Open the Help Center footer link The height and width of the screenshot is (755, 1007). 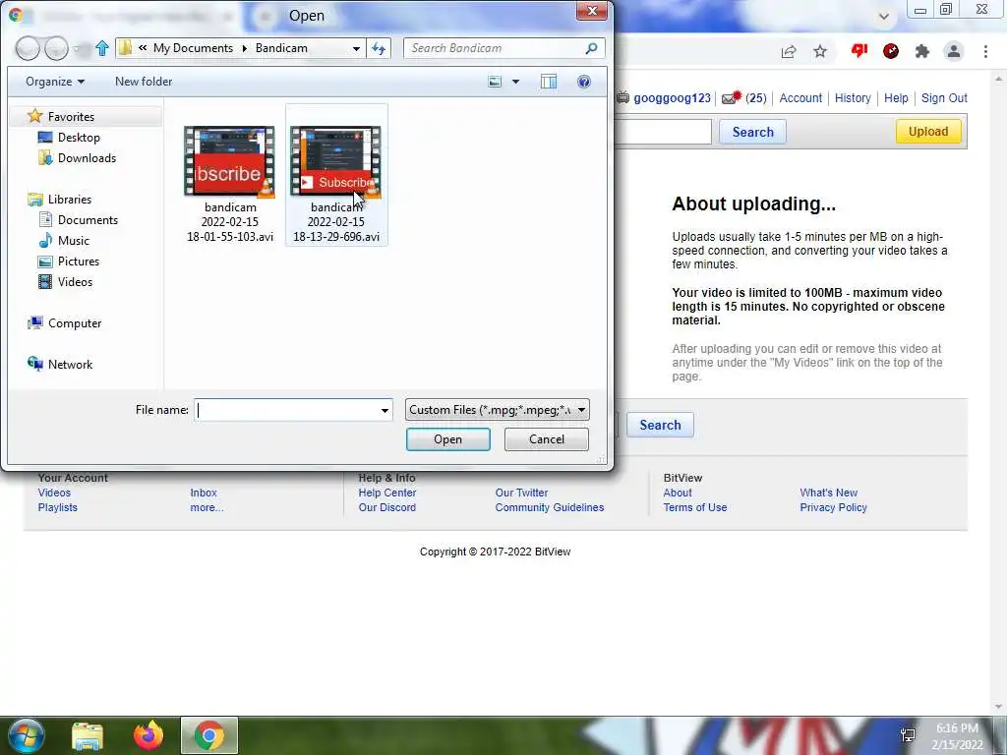[387, 493]
